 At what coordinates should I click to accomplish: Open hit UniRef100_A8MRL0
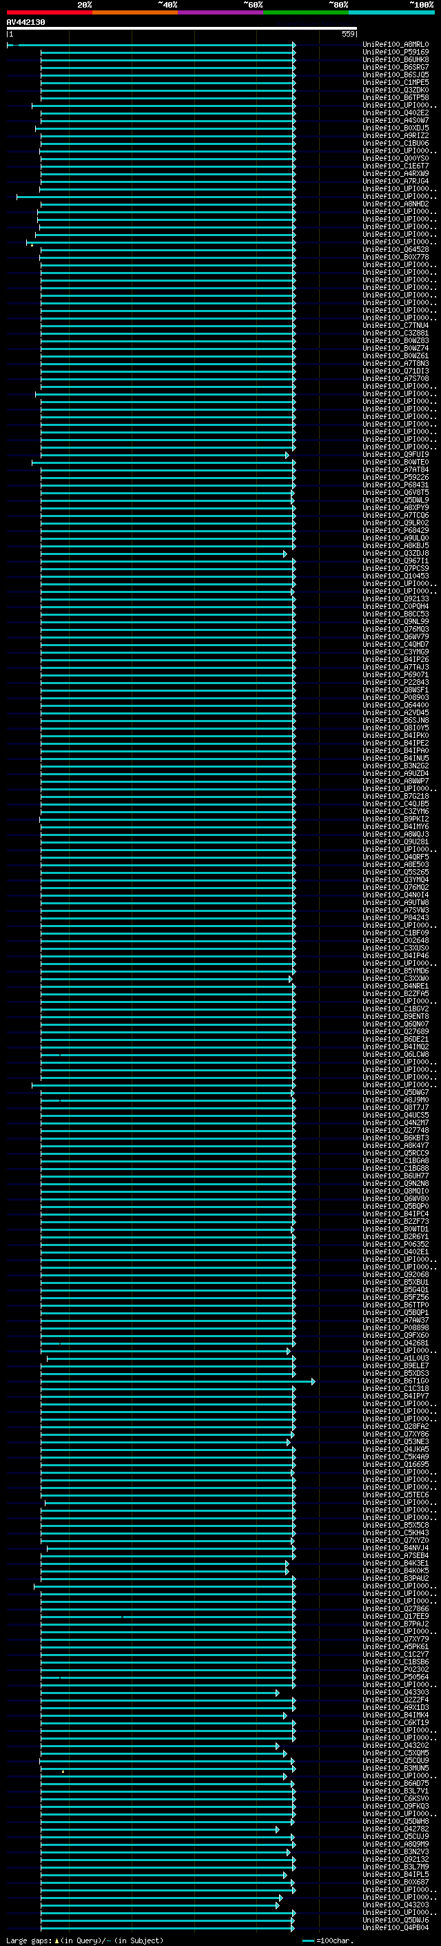click(x=396, y=45)
